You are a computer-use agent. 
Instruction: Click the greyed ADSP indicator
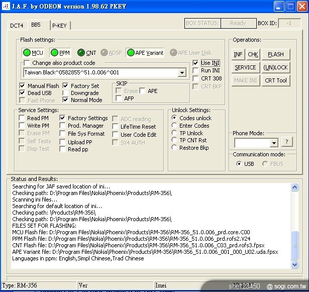pyautogui.click(x=104, y=53)
